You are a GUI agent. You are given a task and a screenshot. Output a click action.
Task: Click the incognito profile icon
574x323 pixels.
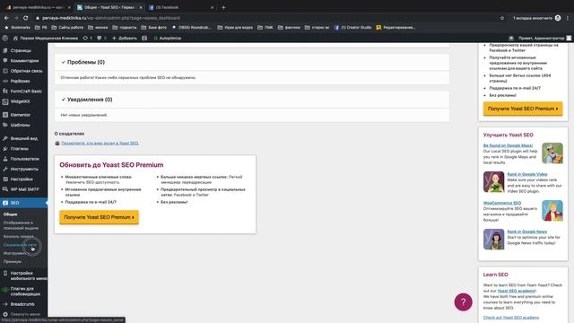[x=558, y=18]
